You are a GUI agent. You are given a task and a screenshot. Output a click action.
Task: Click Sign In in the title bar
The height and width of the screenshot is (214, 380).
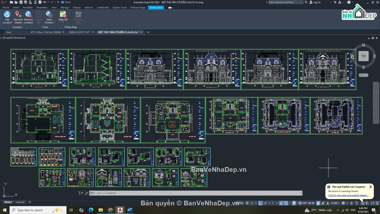tap(317, 2)
